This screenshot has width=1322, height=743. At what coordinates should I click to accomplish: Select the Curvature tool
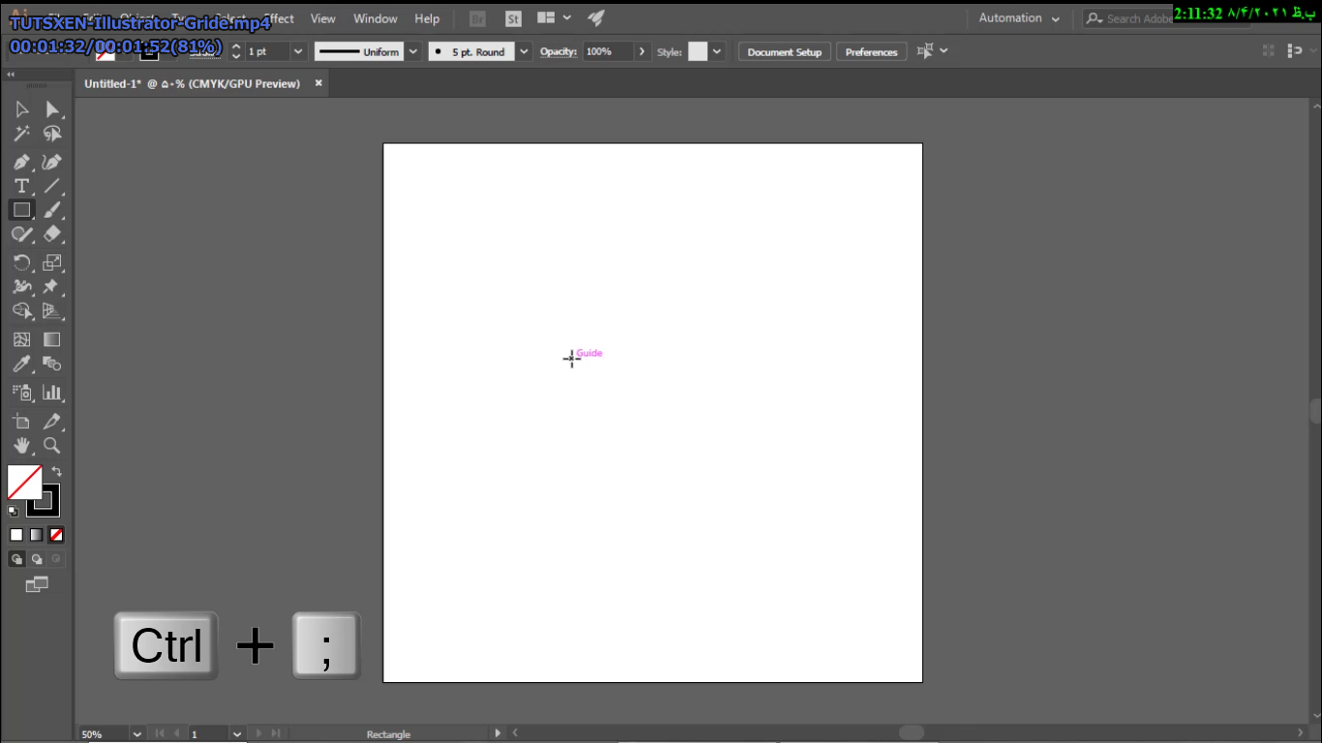52,162
